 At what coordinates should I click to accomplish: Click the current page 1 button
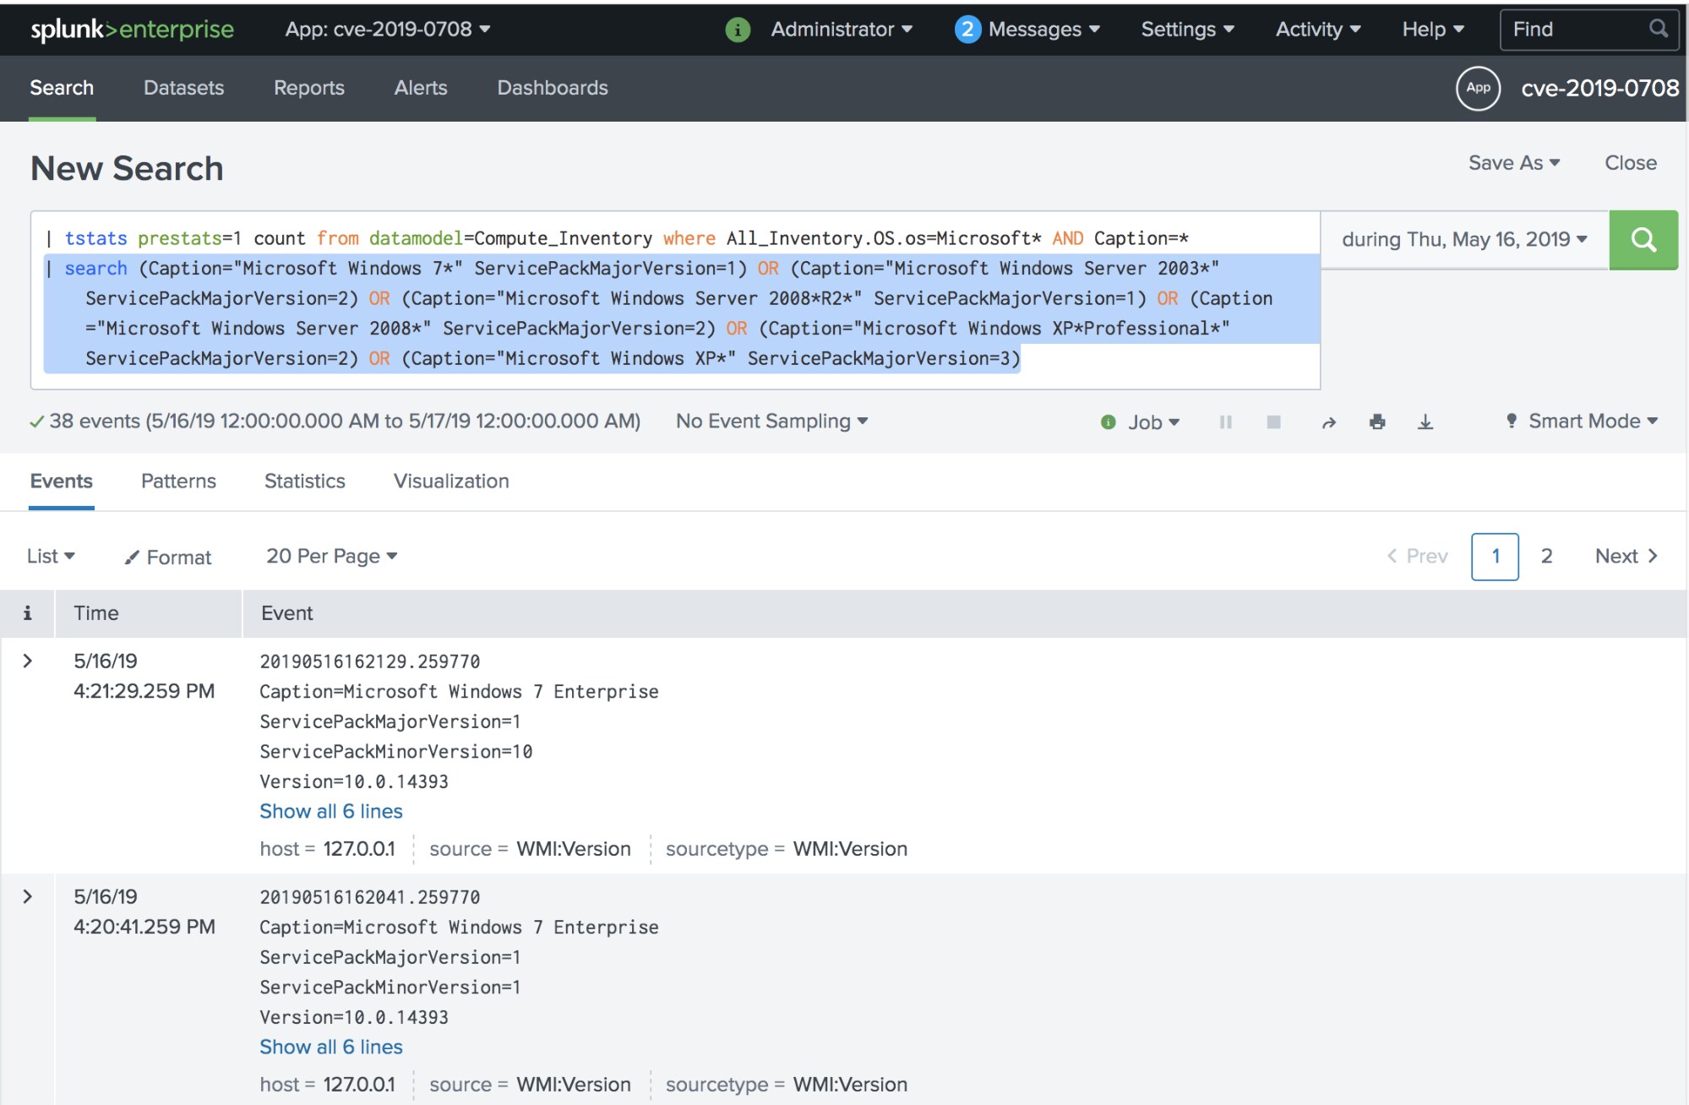(x=1495, y=557)
